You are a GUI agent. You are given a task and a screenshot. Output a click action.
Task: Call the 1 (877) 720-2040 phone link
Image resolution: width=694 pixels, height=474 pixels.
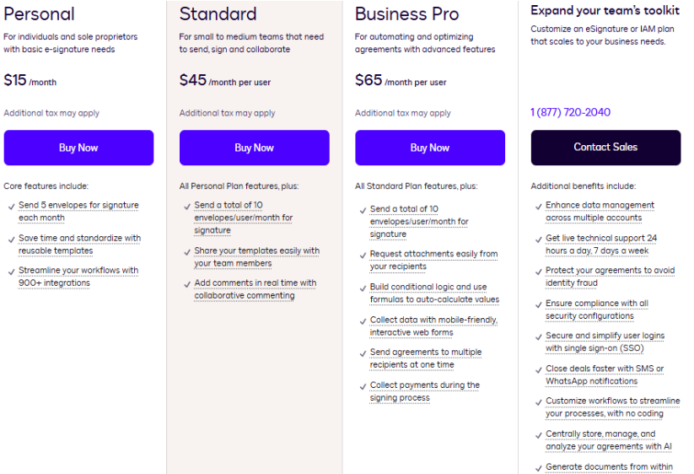point(570,112)
